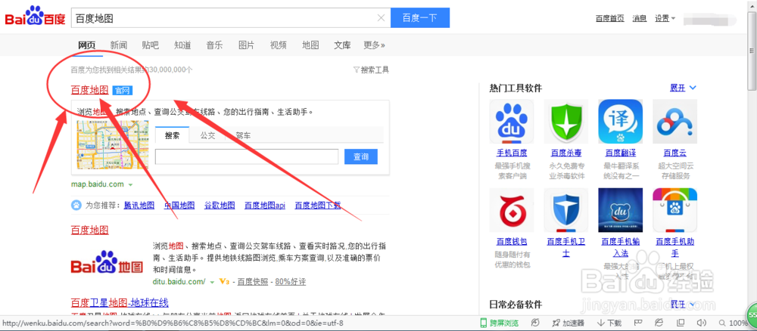This screenshot has width=757, height=331.
Task: Click the 官网 badge
Action: tap(123, 90)
